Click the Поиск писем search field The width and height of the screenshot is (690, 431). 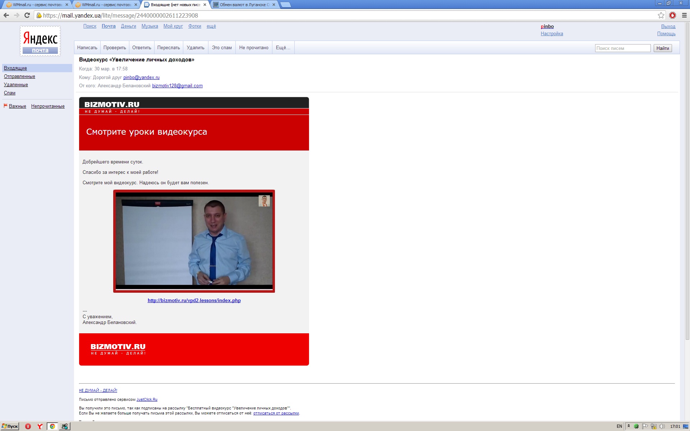click(x=622, y=48)
